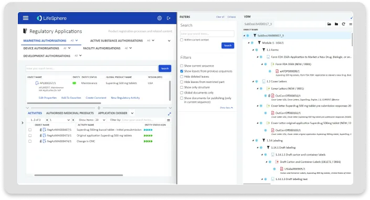This screenshot has height=200, width=370.
Task: Open the hamburger menu in LifeSphere header
Action: click(26, 18)
